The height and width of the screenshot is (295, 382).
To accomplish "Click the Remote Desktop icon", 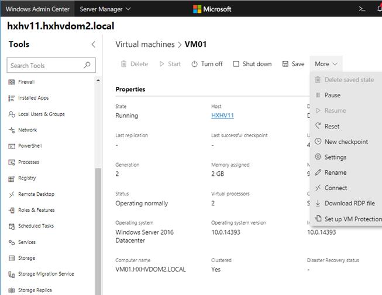I will [12, 194].
